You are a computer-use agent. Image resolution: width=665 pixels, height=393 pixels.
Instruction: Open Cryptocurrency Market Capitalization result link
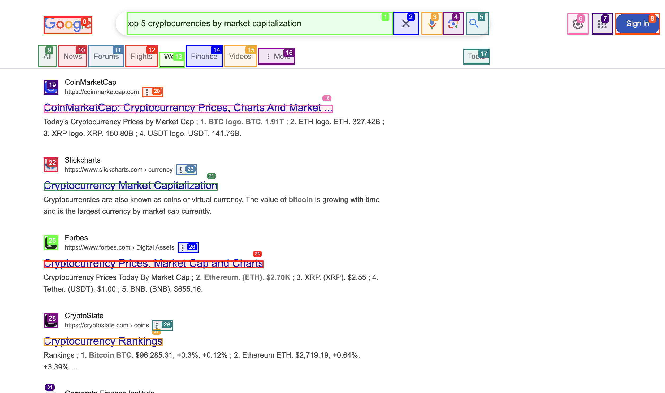coord(130,186)
